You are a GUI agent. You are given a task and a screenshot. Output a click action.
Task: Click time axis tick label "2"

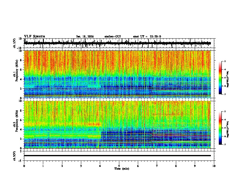pyautogui.click(x=62, y=166)
